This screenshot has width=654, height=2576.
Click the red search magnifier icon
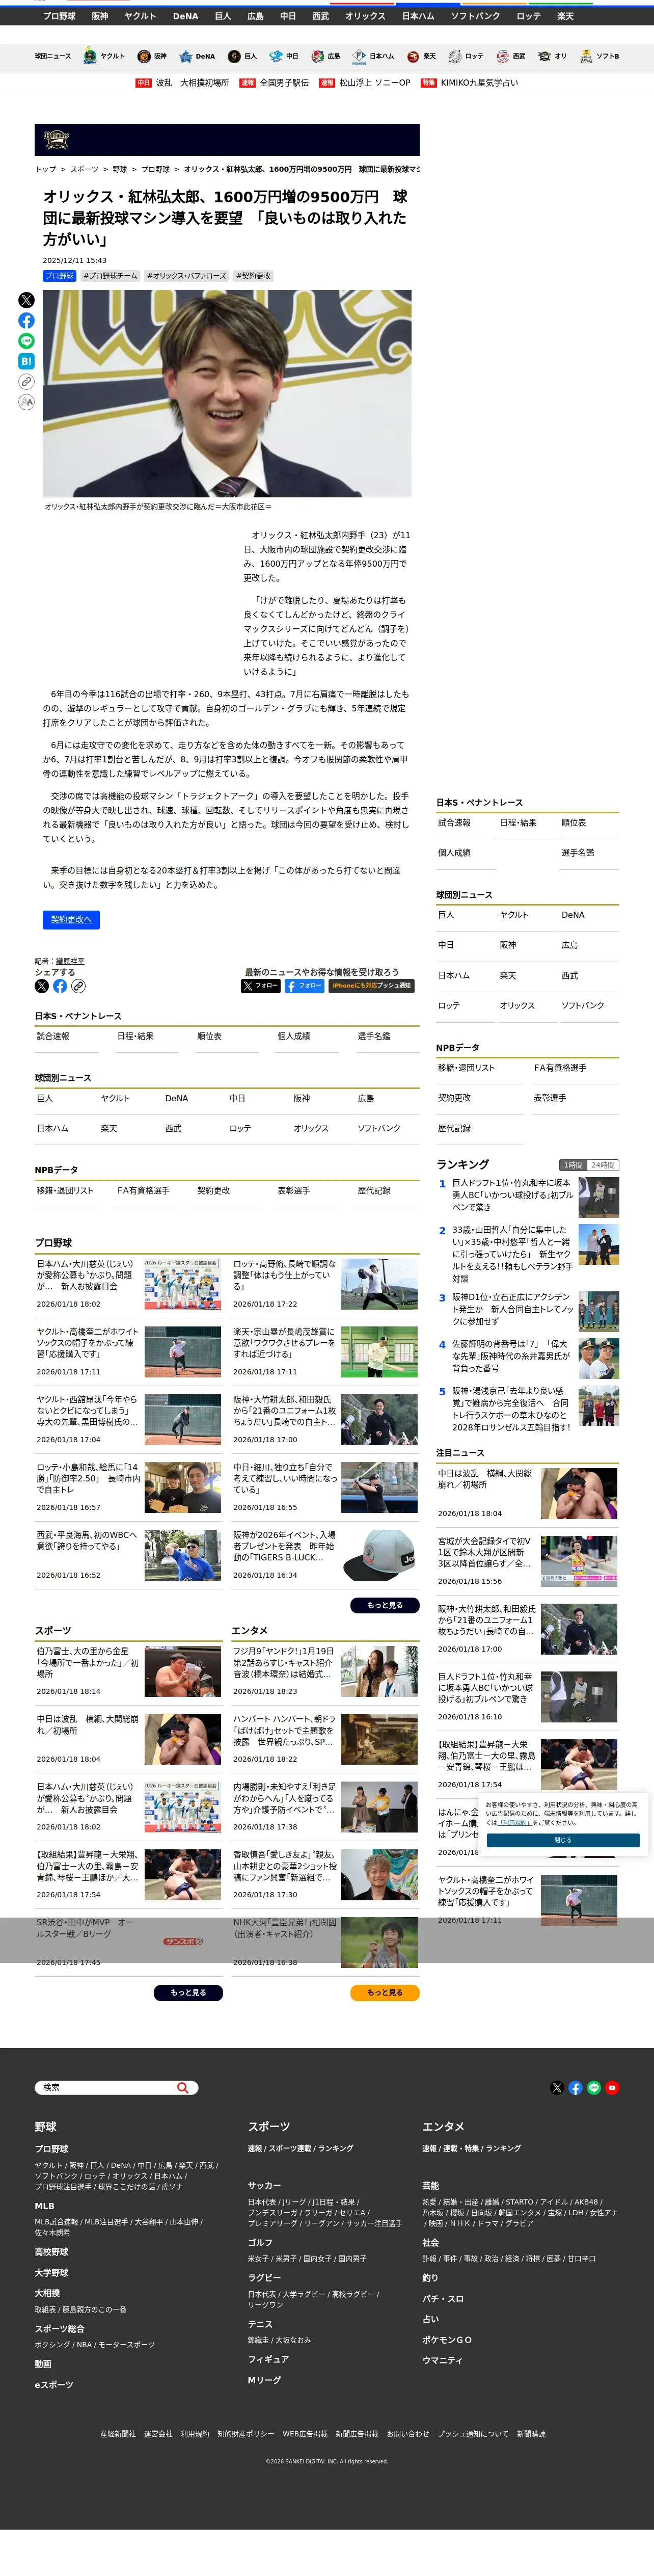[182, 2087]
